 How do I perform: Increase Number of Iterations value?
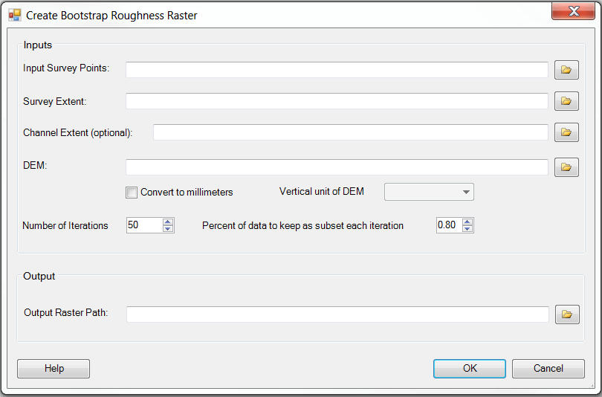click(168, 222)
